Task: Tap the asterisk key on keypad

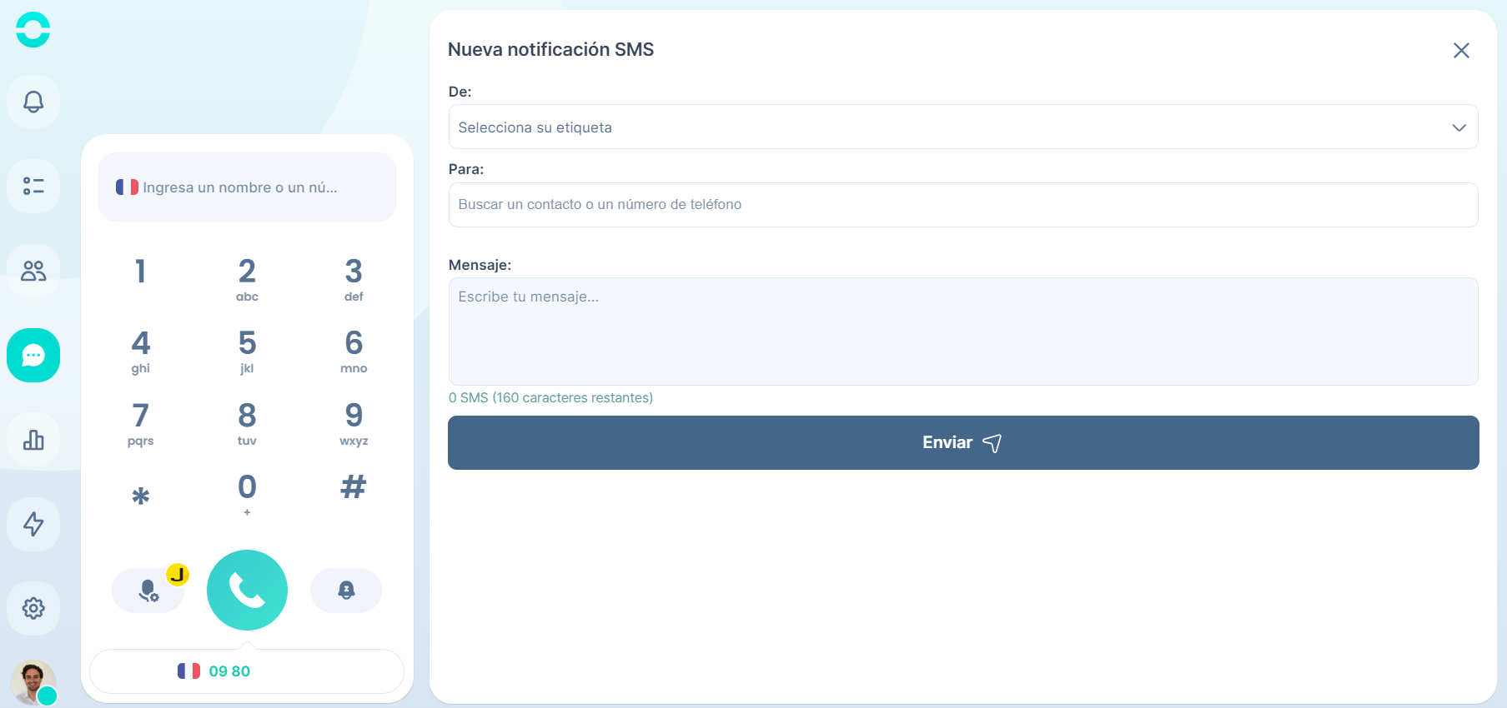Action: 141,496
